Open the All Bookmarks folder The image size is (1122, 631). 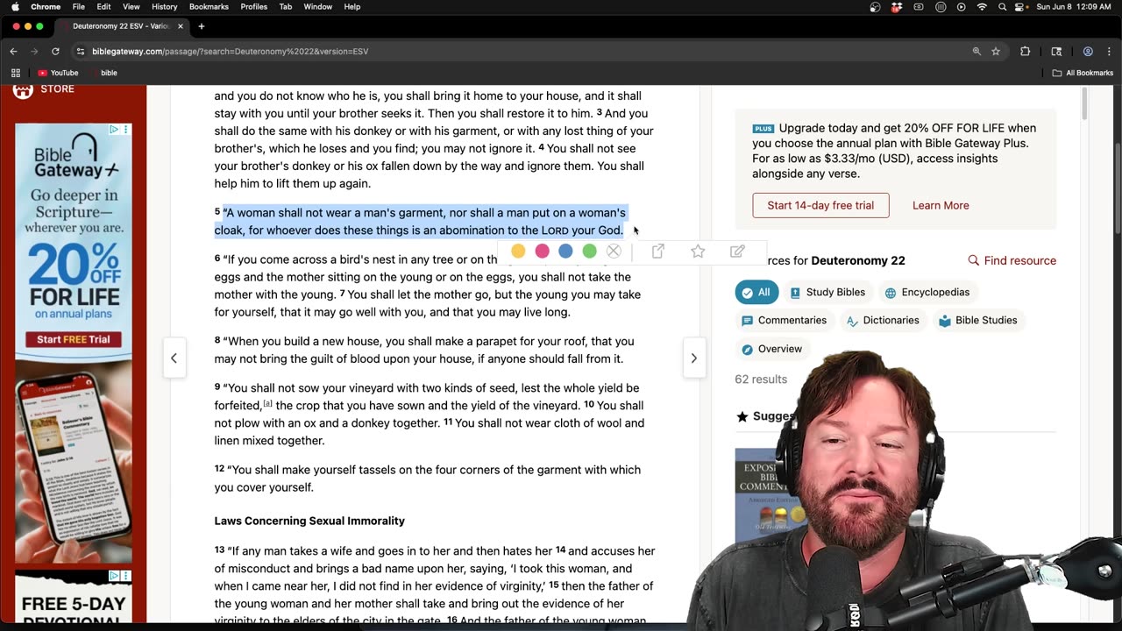pos(1083,73)
